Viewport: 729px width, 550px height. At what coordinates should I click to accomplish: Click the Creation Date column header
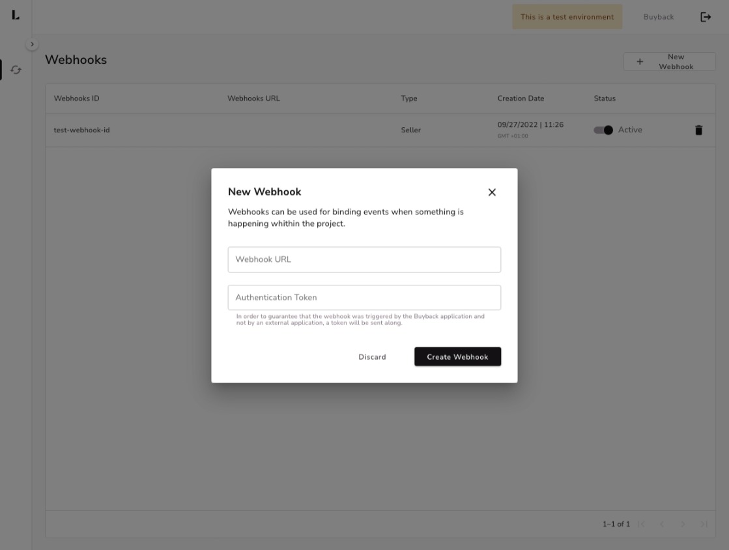[x=521, y=99]
